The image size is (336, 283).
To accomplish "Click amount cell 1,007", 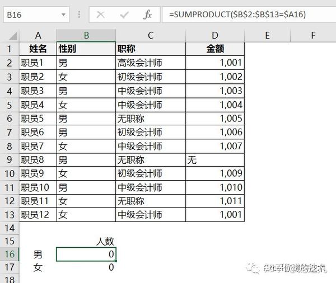I will coord(215,146).
